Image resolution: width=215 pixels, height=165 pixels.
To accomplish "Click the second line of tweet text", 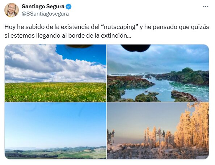I will point(68,35).
